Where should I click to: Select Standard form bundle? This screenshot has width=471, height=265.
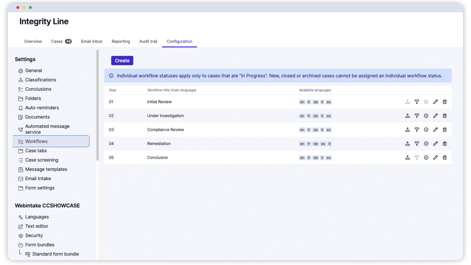pyautogui.click(x=55, y=254)
